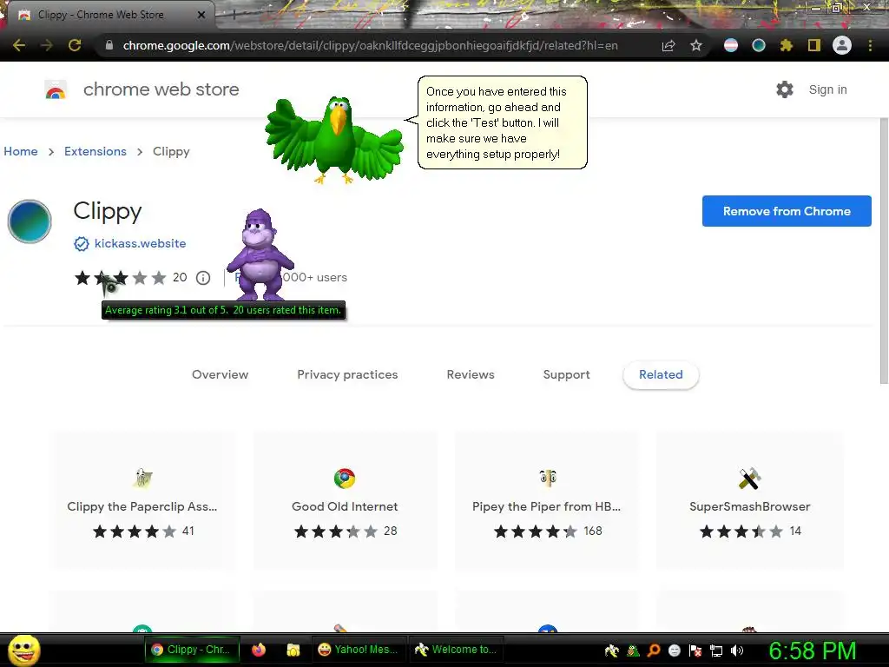The width and height of the screenshot is (889, 667).
Task: Open the Extensions puzzle piece menu
Action: click(x=786, y=45)
